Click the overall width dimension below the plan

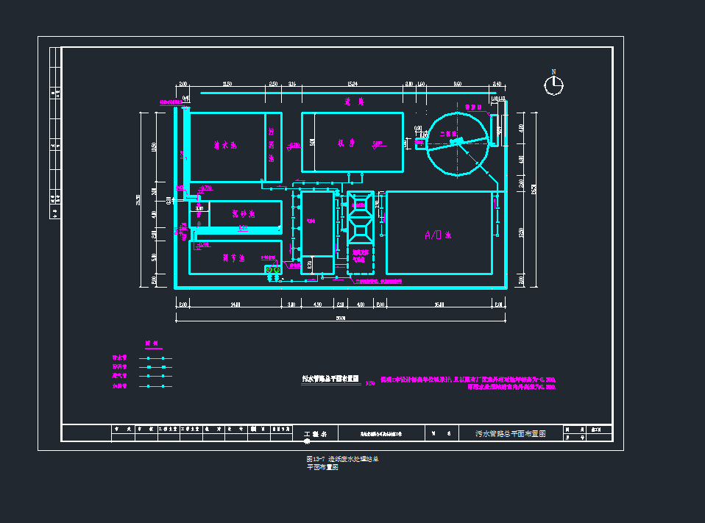[x=341, y=318]
